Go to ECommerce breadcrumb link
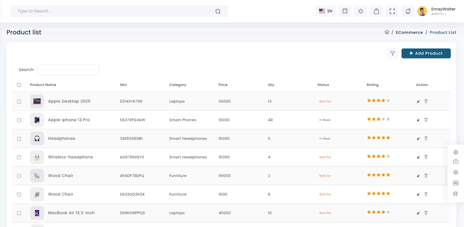464x227 pixels. coord(409,33)
